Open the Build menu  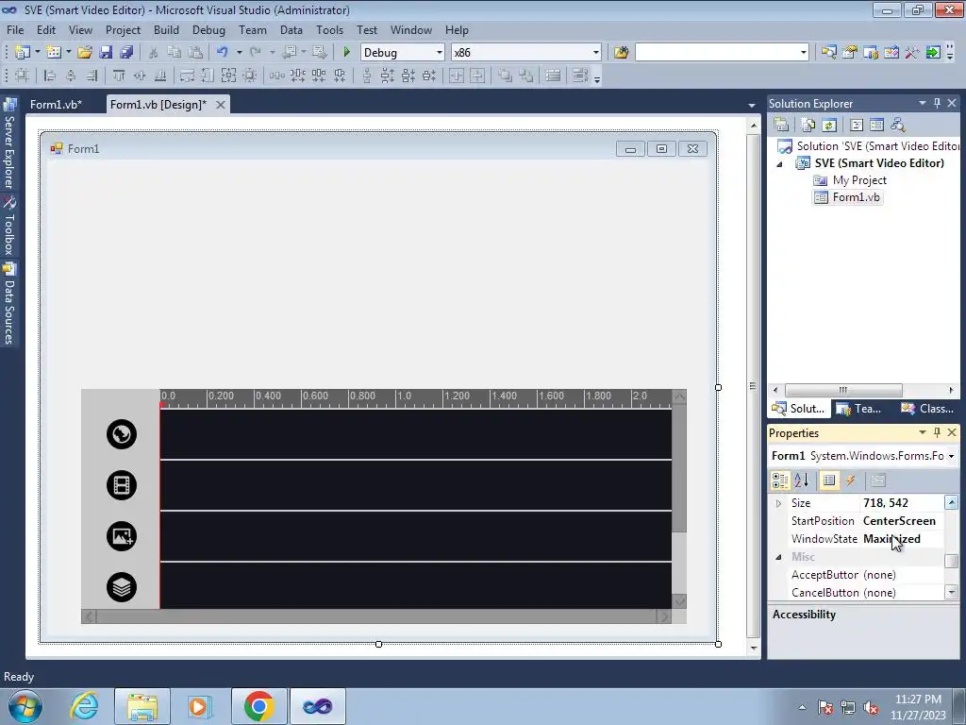tap(166, 29)
